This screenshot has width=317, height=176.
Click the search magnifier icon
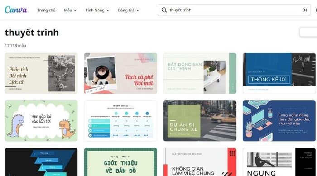[164, 10]
